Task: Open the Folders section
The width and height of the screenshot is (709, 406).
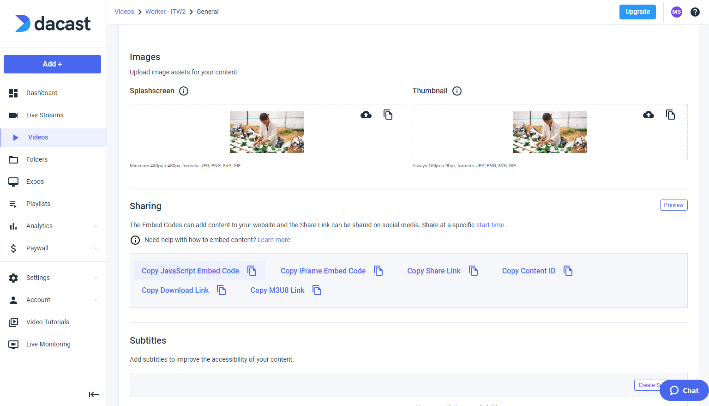Action: pos(37,159)
